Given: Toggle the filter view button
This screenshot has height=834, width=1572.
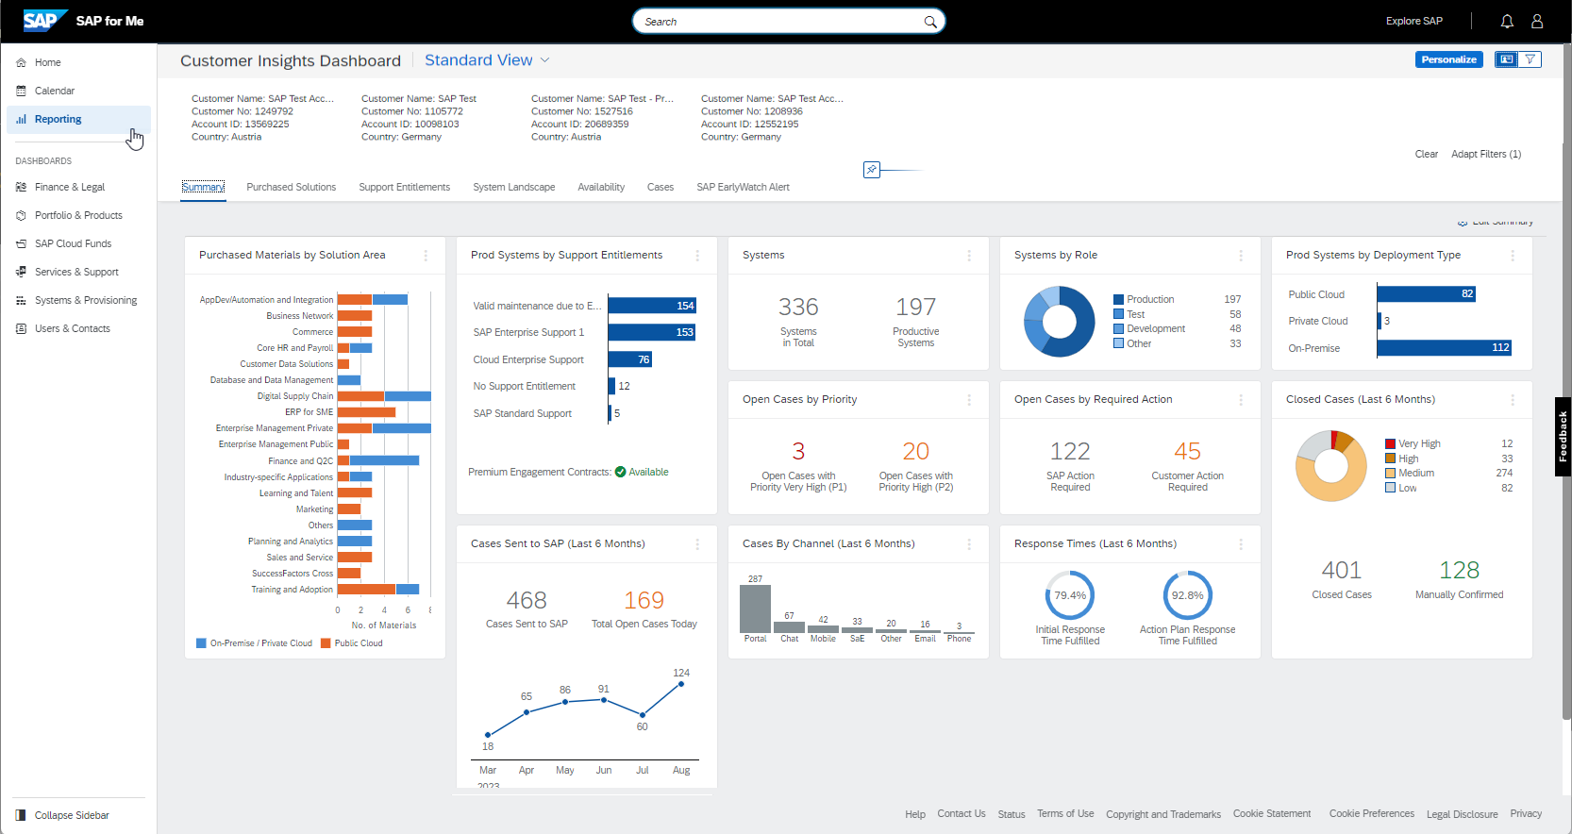Looking at the screenshot, I should point(1530,59).
